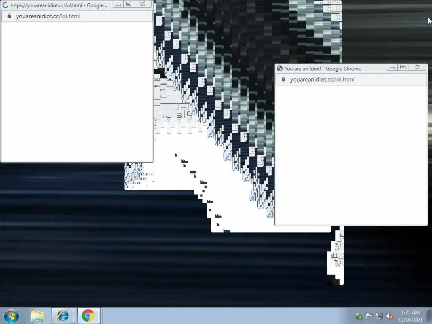The image size is (432, 324).
Task: Open the clock showing 1:21 AM
Action: (410, 313)
